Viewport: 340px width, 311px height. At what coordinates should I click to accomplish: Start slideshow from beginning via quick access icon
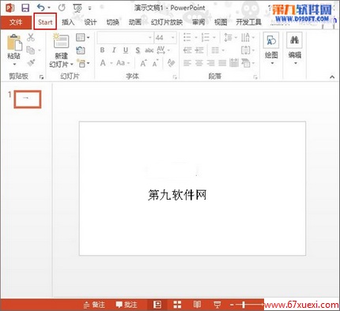tap(77, 8)
